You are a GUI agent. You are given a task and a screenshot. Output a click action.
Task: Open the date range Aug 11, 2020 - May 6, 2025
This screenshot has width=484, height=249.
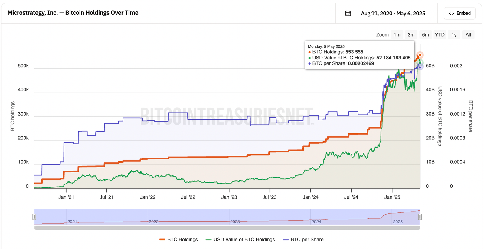(x=393, y=13)
